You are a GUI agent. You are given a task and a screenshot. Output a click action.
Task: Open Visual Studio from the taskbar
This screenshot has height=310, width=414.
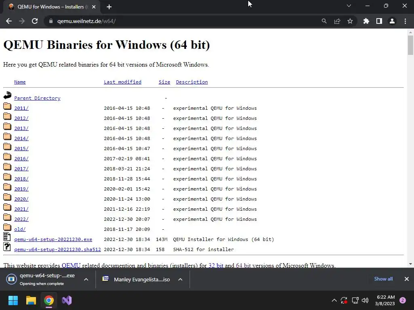pyautogui.click(x=67, y=300)
